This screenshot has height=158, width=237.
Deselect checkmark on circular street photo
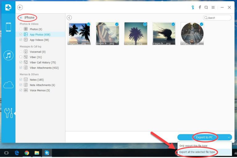click(202, 24)
